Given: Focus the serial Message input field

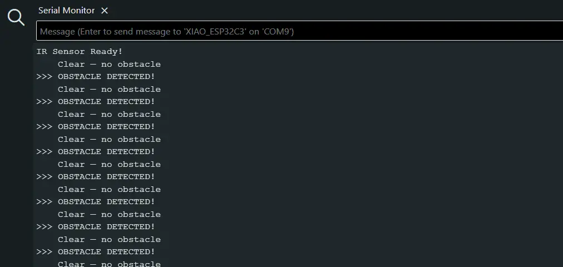Looking at the screenshot, I should [299, 31].
